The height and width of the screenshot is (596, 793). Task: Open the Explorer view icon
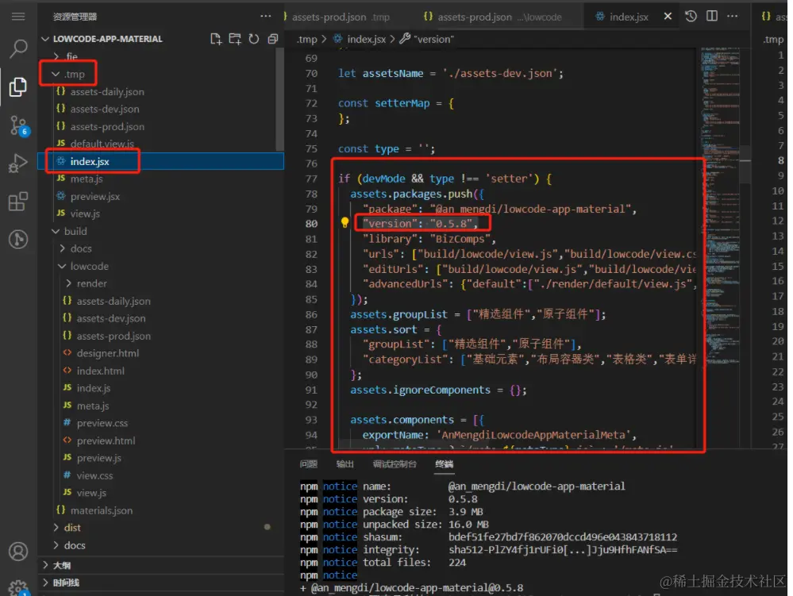pos(18,87)
